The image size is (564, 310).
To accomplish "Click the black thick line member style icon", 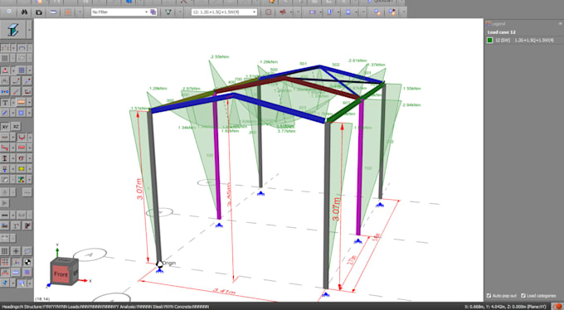I will [5, 215].
